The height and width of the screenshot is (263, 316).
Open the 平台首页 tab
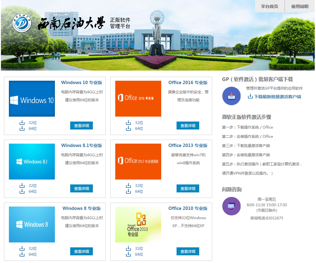click(x=270, y=6)
